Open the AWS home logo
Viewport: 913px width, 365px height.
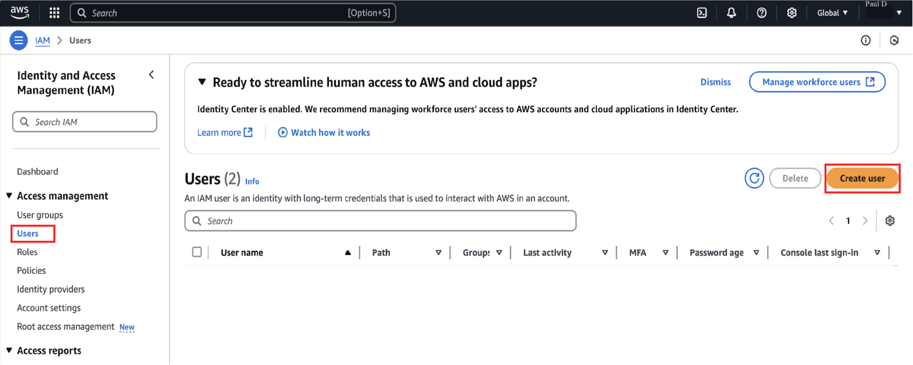click(19, 12)
